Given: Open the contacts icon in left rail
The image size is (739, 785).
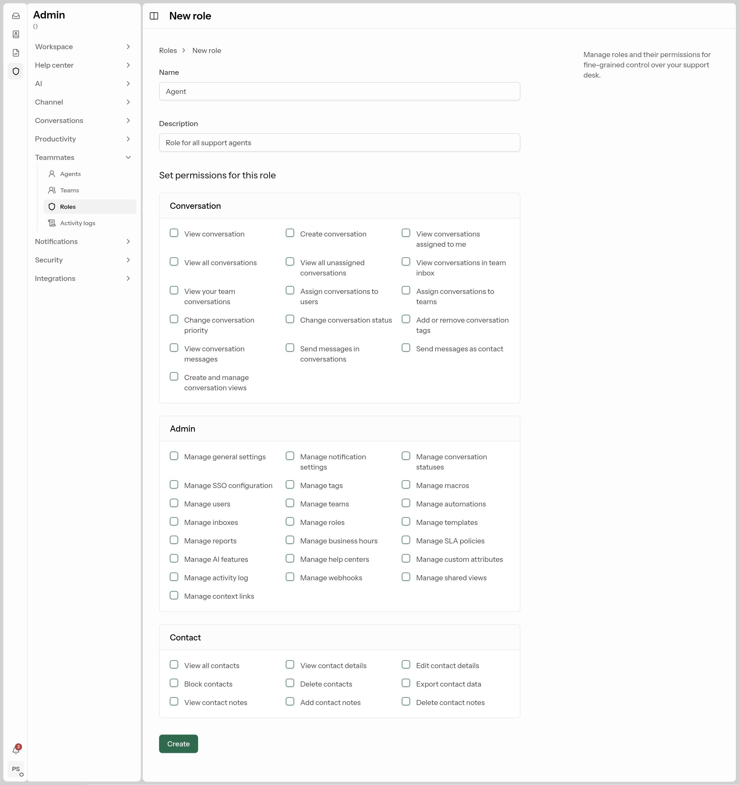Looking at the screenshot, I should pyautogui.click(x=16, y=35).
